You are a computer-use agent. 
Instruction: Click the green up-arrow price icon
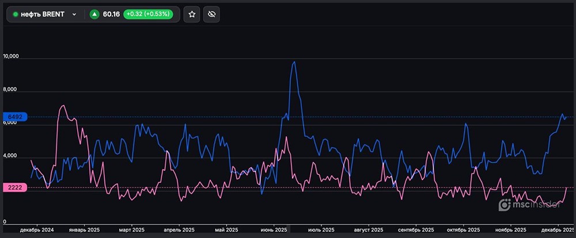(x=94, y=14)
